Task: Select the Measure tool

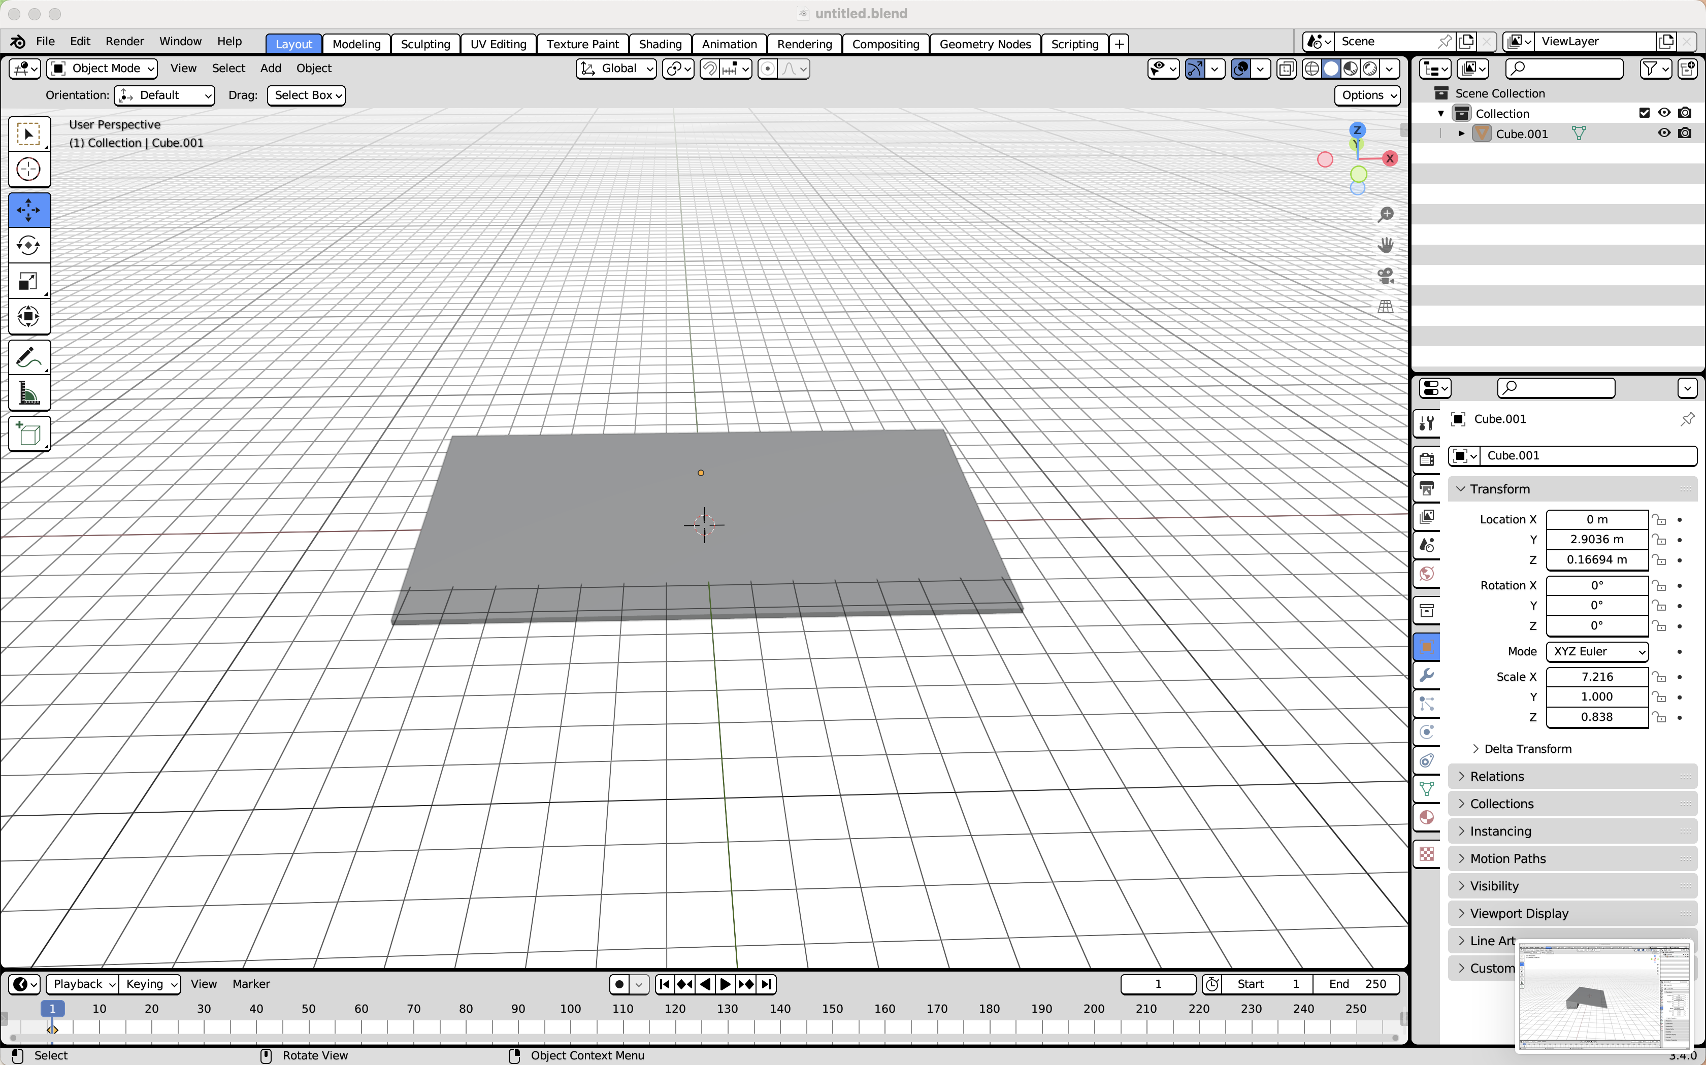Action: pos(29,393)
